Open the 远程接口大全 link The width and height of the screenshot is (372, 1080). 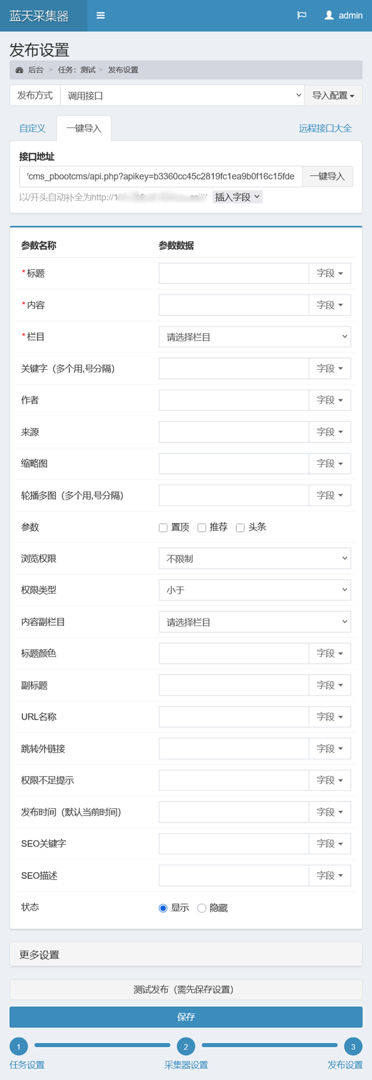325,128
